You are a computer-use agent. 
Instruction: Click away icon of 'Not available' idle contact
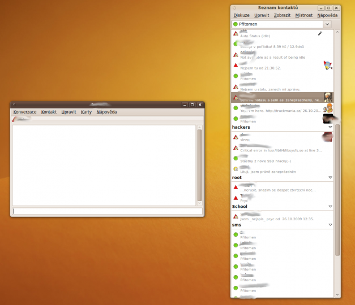[x=236, y=55]
